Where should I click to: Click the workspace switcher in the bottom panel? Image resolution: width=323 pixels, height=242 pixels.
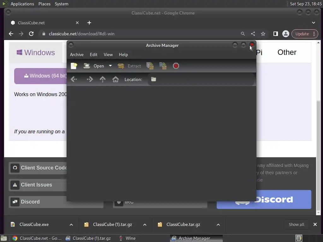299,238
